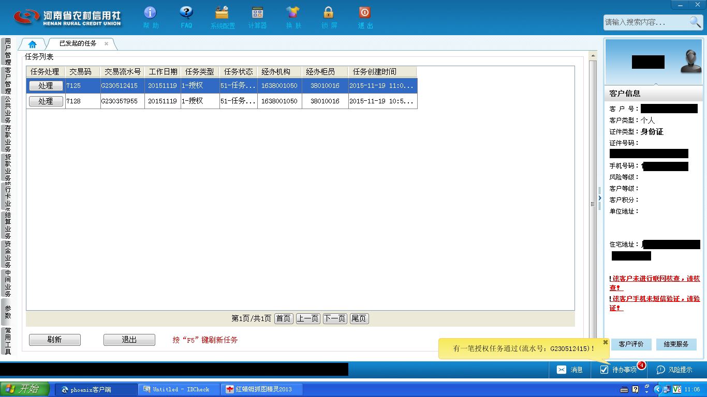Screen dimensions: 707x397
Task: Expand the 贷款业务 sidebar section
Action: pos(7,167)
